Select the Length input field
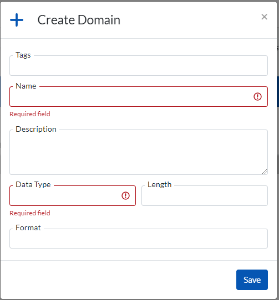This screenshot has width=279, height=300. click(x=205, y=195)
